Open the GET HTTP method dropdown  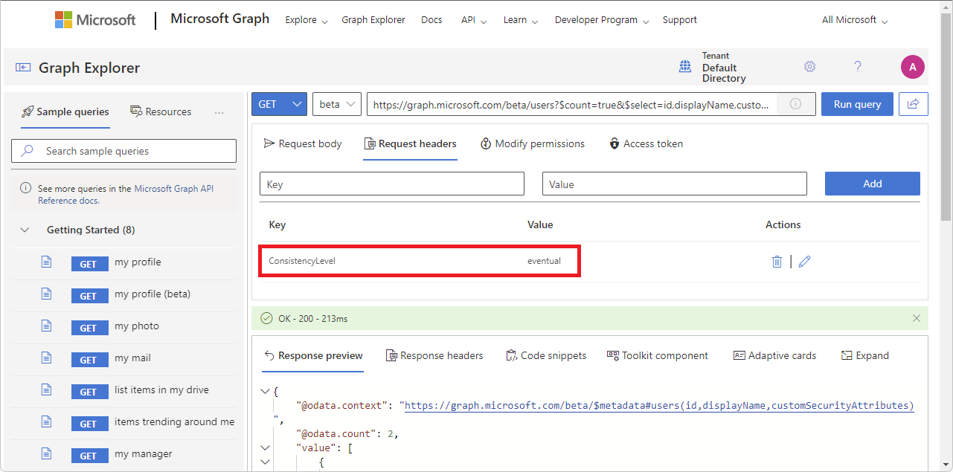coord(279,104)
